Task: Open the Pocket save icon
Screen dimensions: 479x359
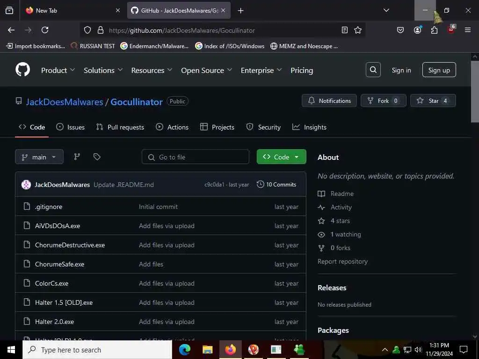Action: tap(400, 30)
